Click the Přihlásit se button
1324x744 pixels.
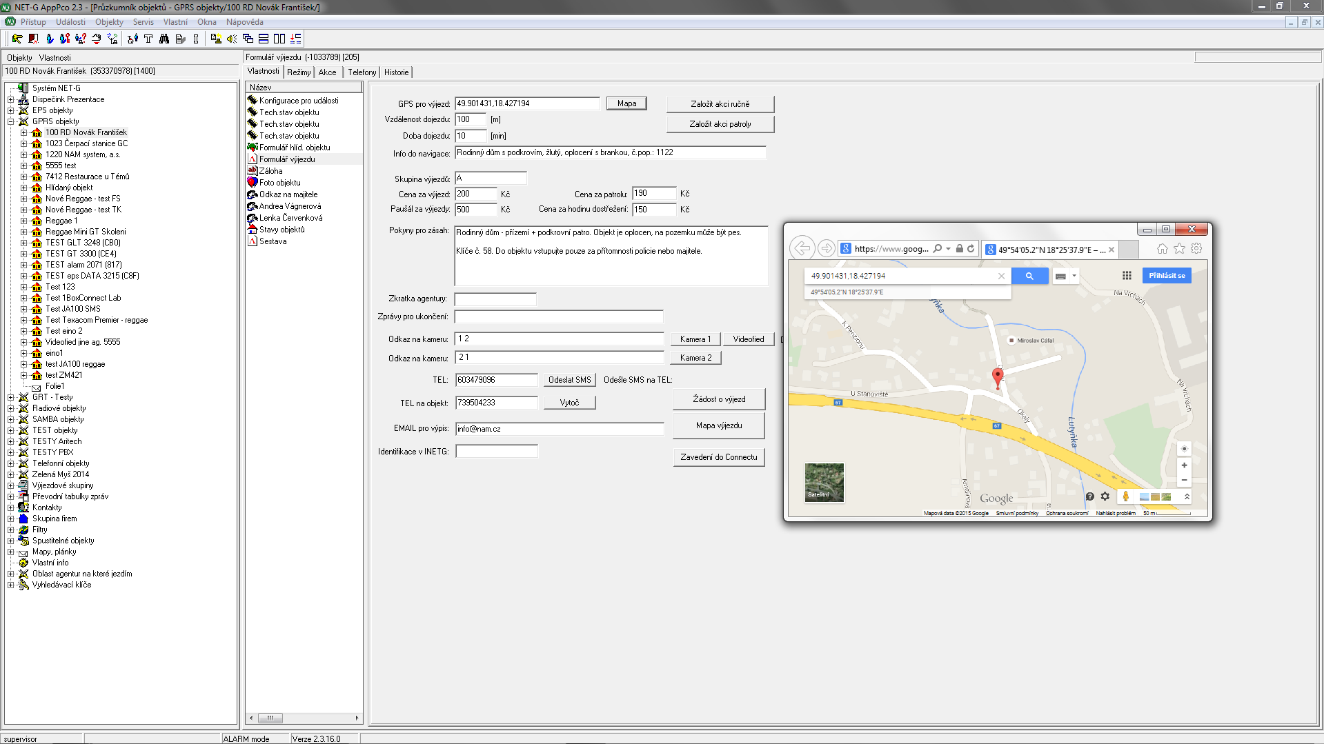1167,276
